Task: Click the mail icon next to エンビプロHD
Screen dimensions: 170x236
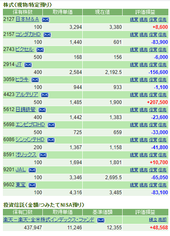Action: point(51,125)
